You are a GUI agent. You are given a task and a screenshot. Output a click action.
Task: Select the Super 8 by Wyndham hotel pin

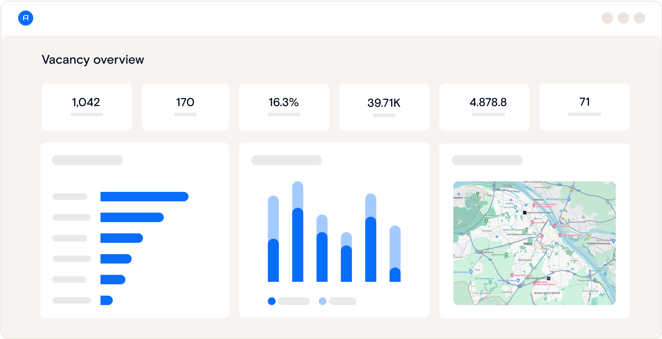click(x=534, y=205)
